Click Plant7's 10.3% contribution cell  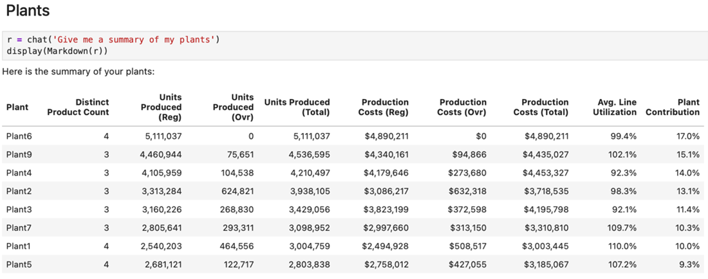pos(687,228)
